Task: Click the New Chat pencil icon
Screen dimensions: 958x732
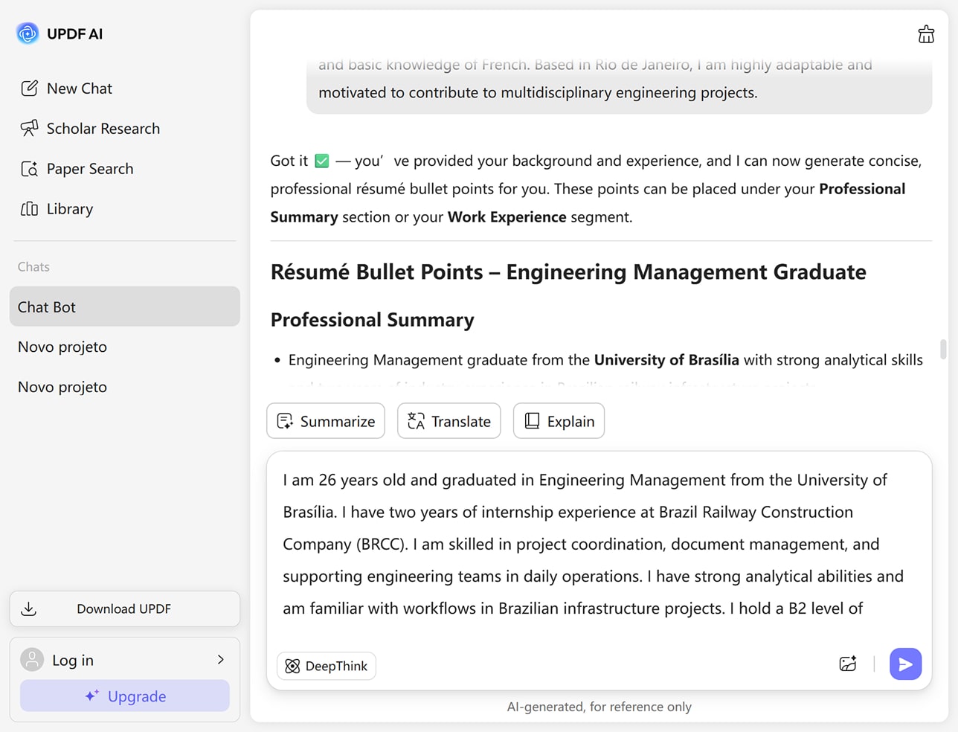Action: [x=29, y=89]
